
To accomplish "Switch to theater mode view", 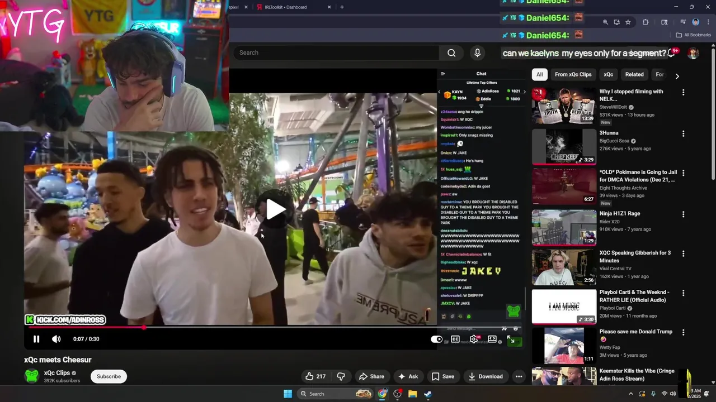I will [492, 339].
